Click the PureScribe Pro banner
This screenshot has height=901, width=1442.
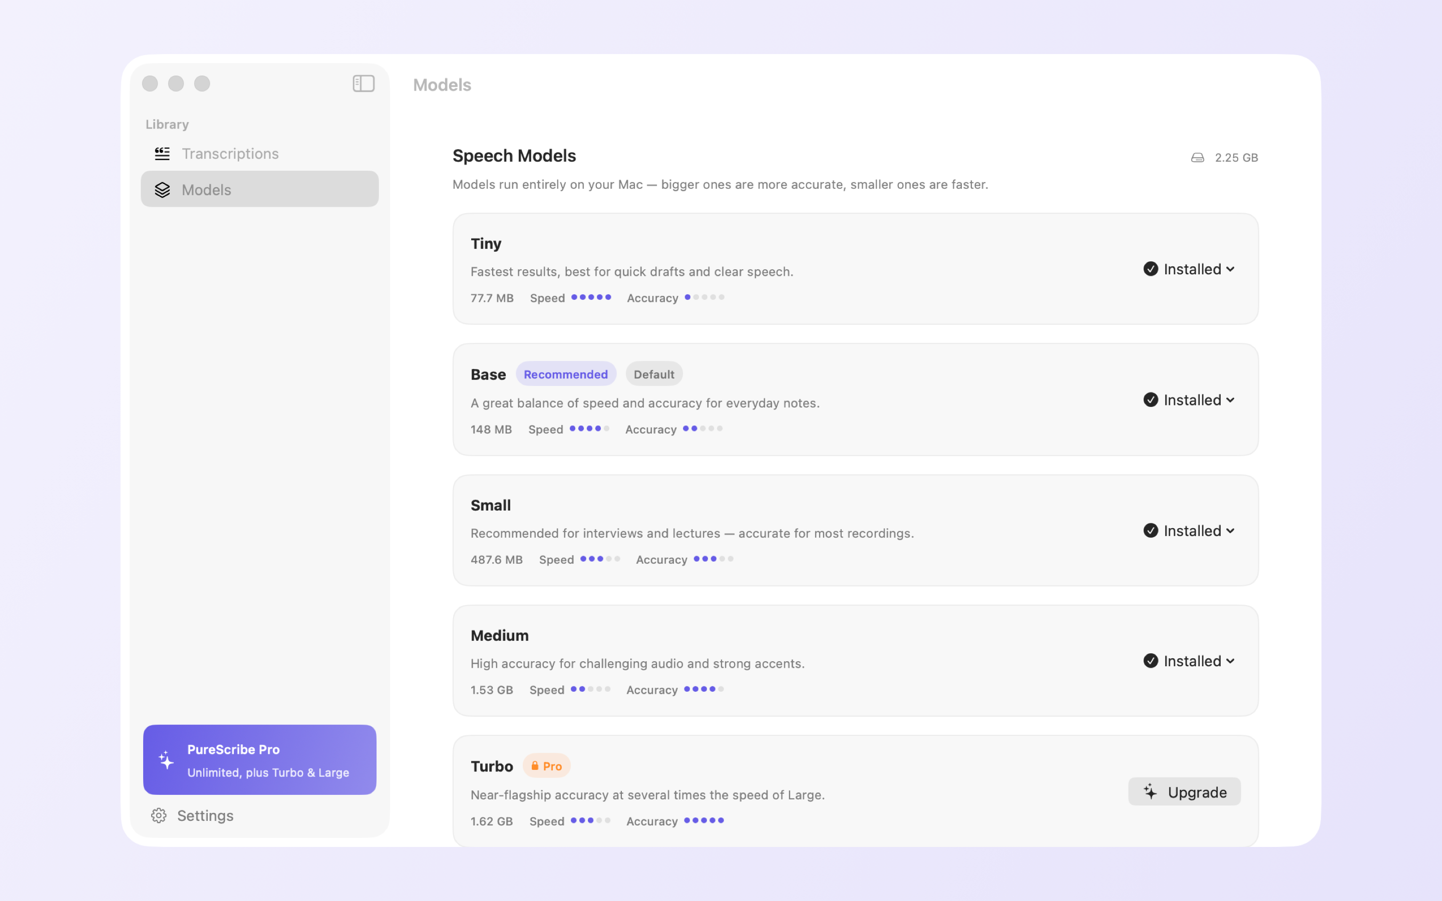(260, 760)
